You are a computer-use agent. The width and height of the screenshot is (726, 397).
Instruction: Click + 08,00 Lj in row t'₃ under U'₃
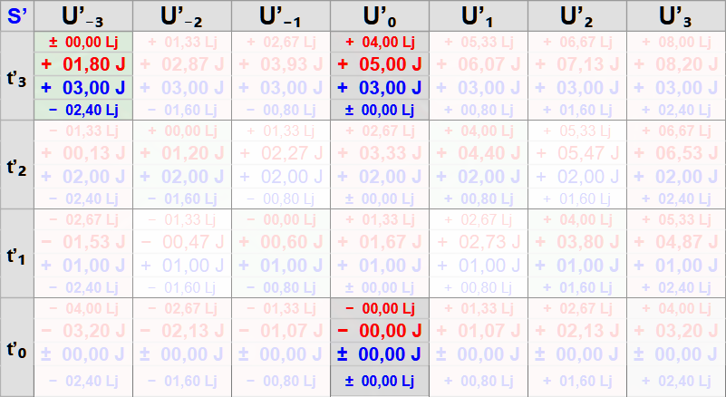pyautogui.click(x=676, y=43)
